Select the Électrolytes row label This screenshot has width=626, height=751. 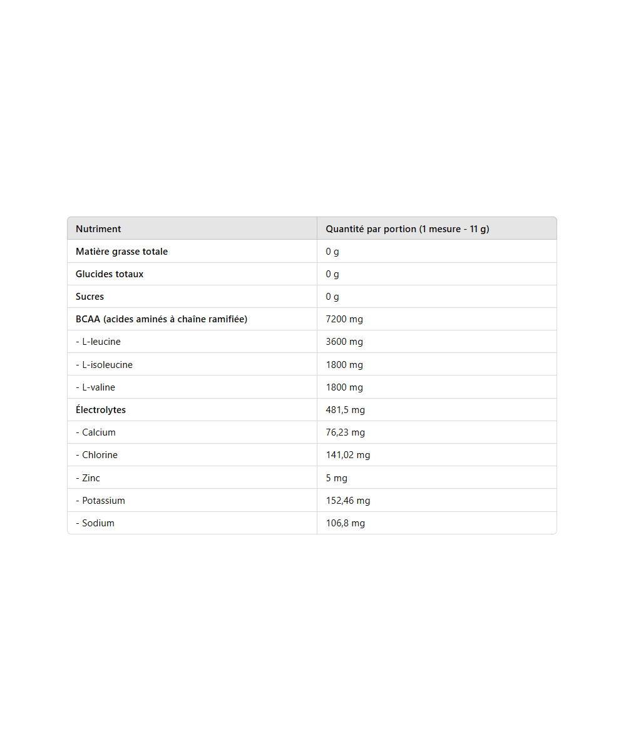click(x=101, y=410)
